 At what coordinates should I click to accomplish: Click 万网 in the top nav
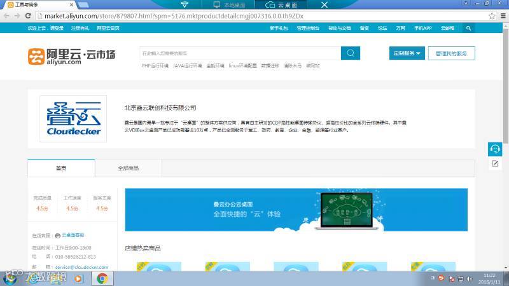401,28
